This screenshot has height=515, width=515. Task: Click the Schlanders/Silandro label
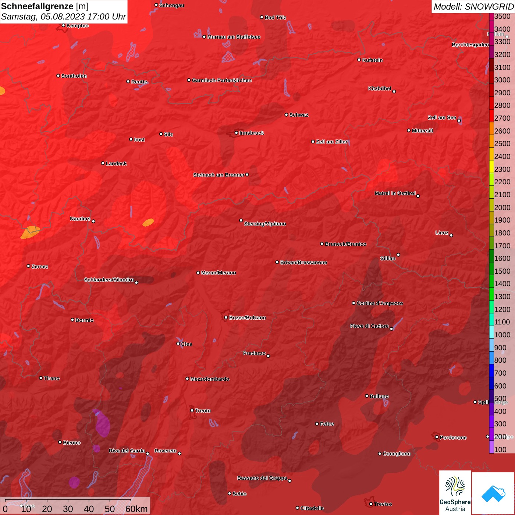tap(109, 280)
